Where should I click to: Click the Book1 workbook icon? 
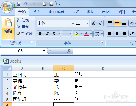[x=6, y=61]
